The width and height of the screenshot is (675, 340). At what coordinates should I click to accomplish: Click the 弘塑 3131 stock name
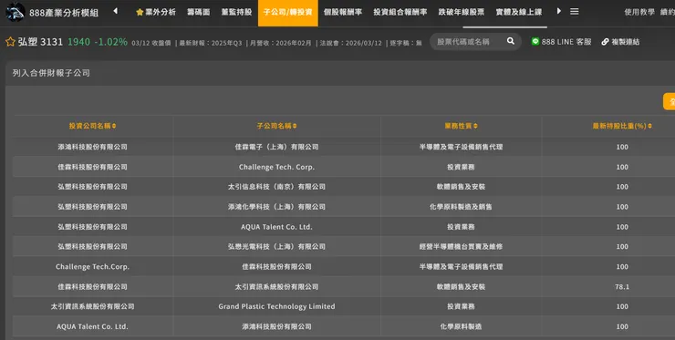coord(40,42)
